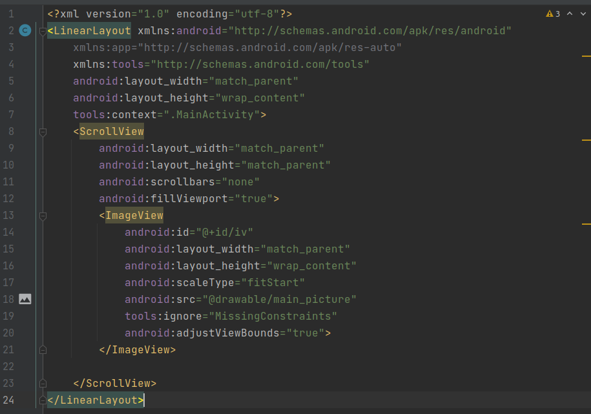
Task: Click ImageView's layout_height on line 16
Action: (240, 266)
